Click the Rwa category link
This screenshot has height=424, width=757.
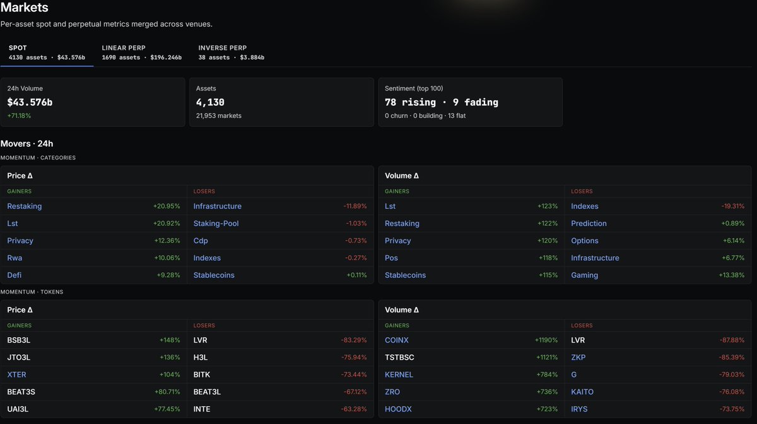(x=15, y=258)
